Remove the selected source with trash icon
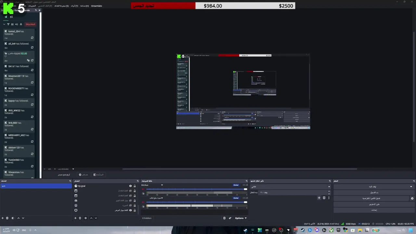 (x=80, y=218)
